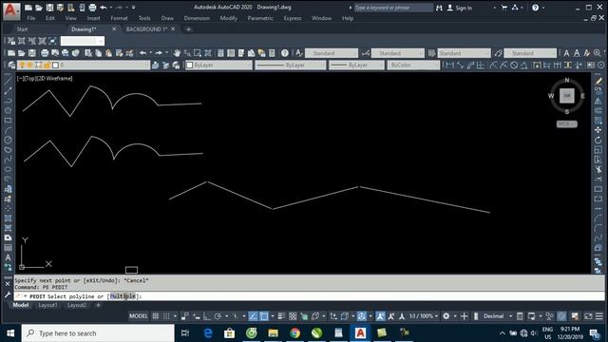Image resolution: width=608 pixels, height=342 pixels.
Task: Click the Open file icon in Standard toolbar
Action: [22, 53]
